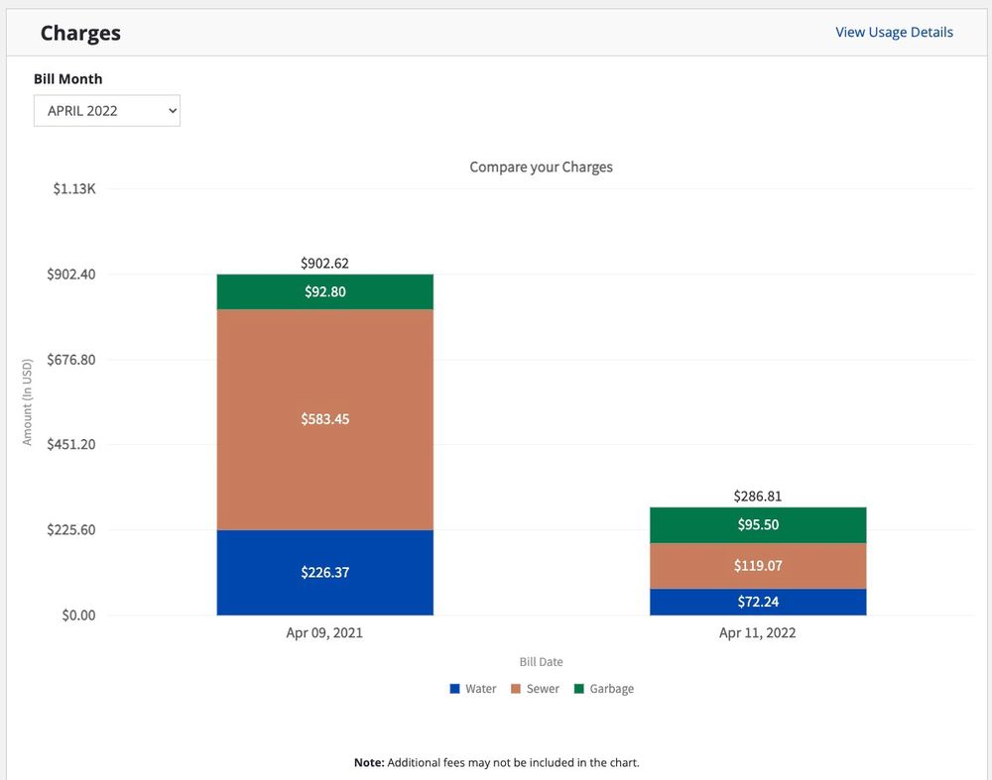Click the blue Water legend swatch
992x780 pixels.
point(455,689)
